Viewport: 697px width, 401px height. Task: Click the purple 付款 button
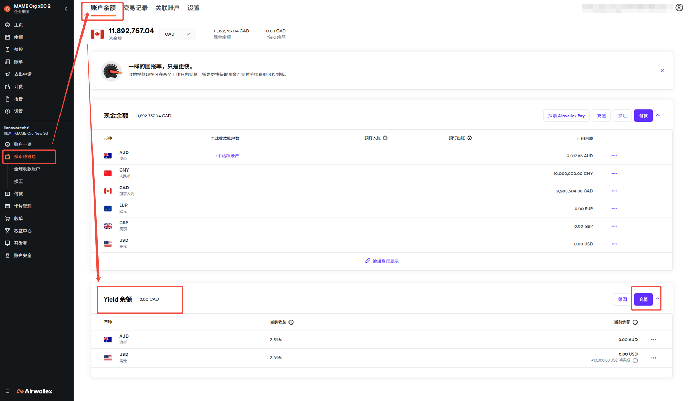click(x=643, y=116)
